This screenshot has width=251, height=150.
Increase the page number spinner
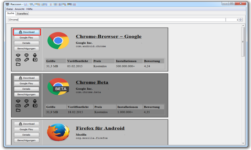click(241, 19)
